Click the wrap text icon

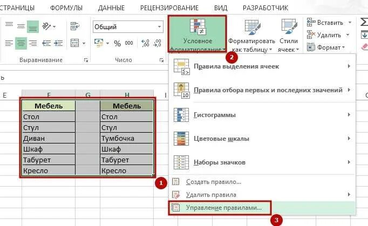coord(75,26)
